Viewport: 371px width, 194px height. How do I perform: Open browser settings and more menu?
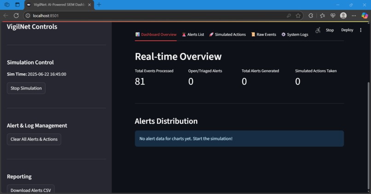pyautogui.click(x=354, y=16)
